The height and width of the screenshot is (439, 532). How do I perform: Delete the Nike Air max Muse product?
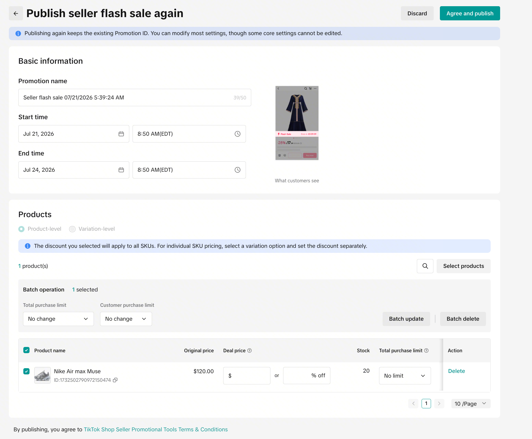click(456, 371)
